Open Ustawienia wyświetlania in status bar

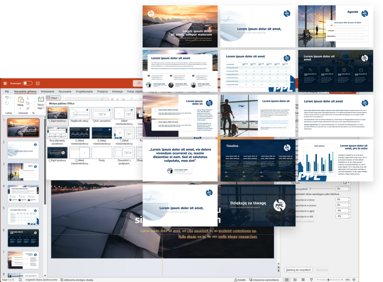pyautogui.click(x=264, y=280)
